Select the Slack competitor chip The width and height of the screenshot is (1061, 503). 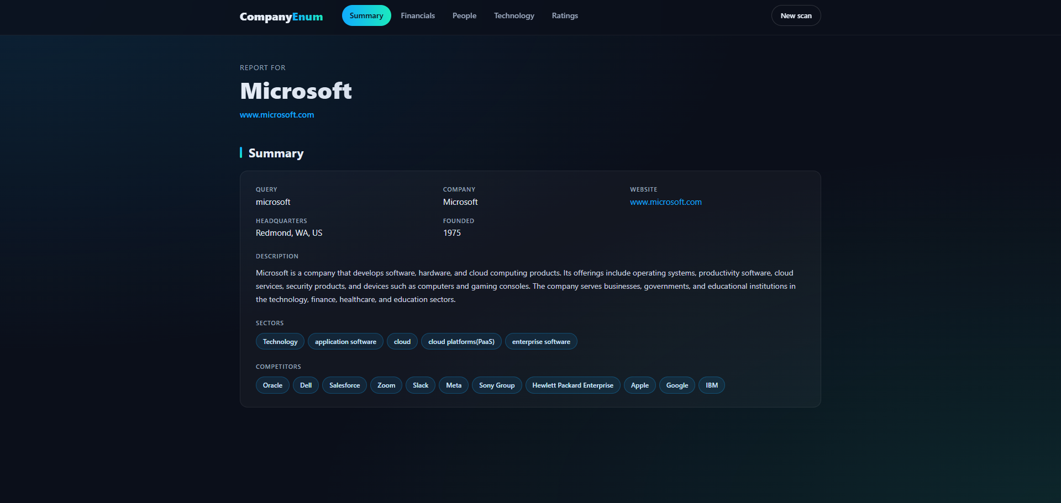pyautogui.click(x=421, y=385)
